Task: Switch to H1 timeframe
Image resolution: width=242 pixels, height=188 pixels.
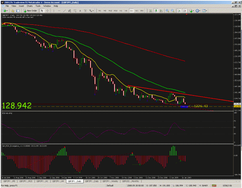Action: pyautogui.click(x=121, y=11)
